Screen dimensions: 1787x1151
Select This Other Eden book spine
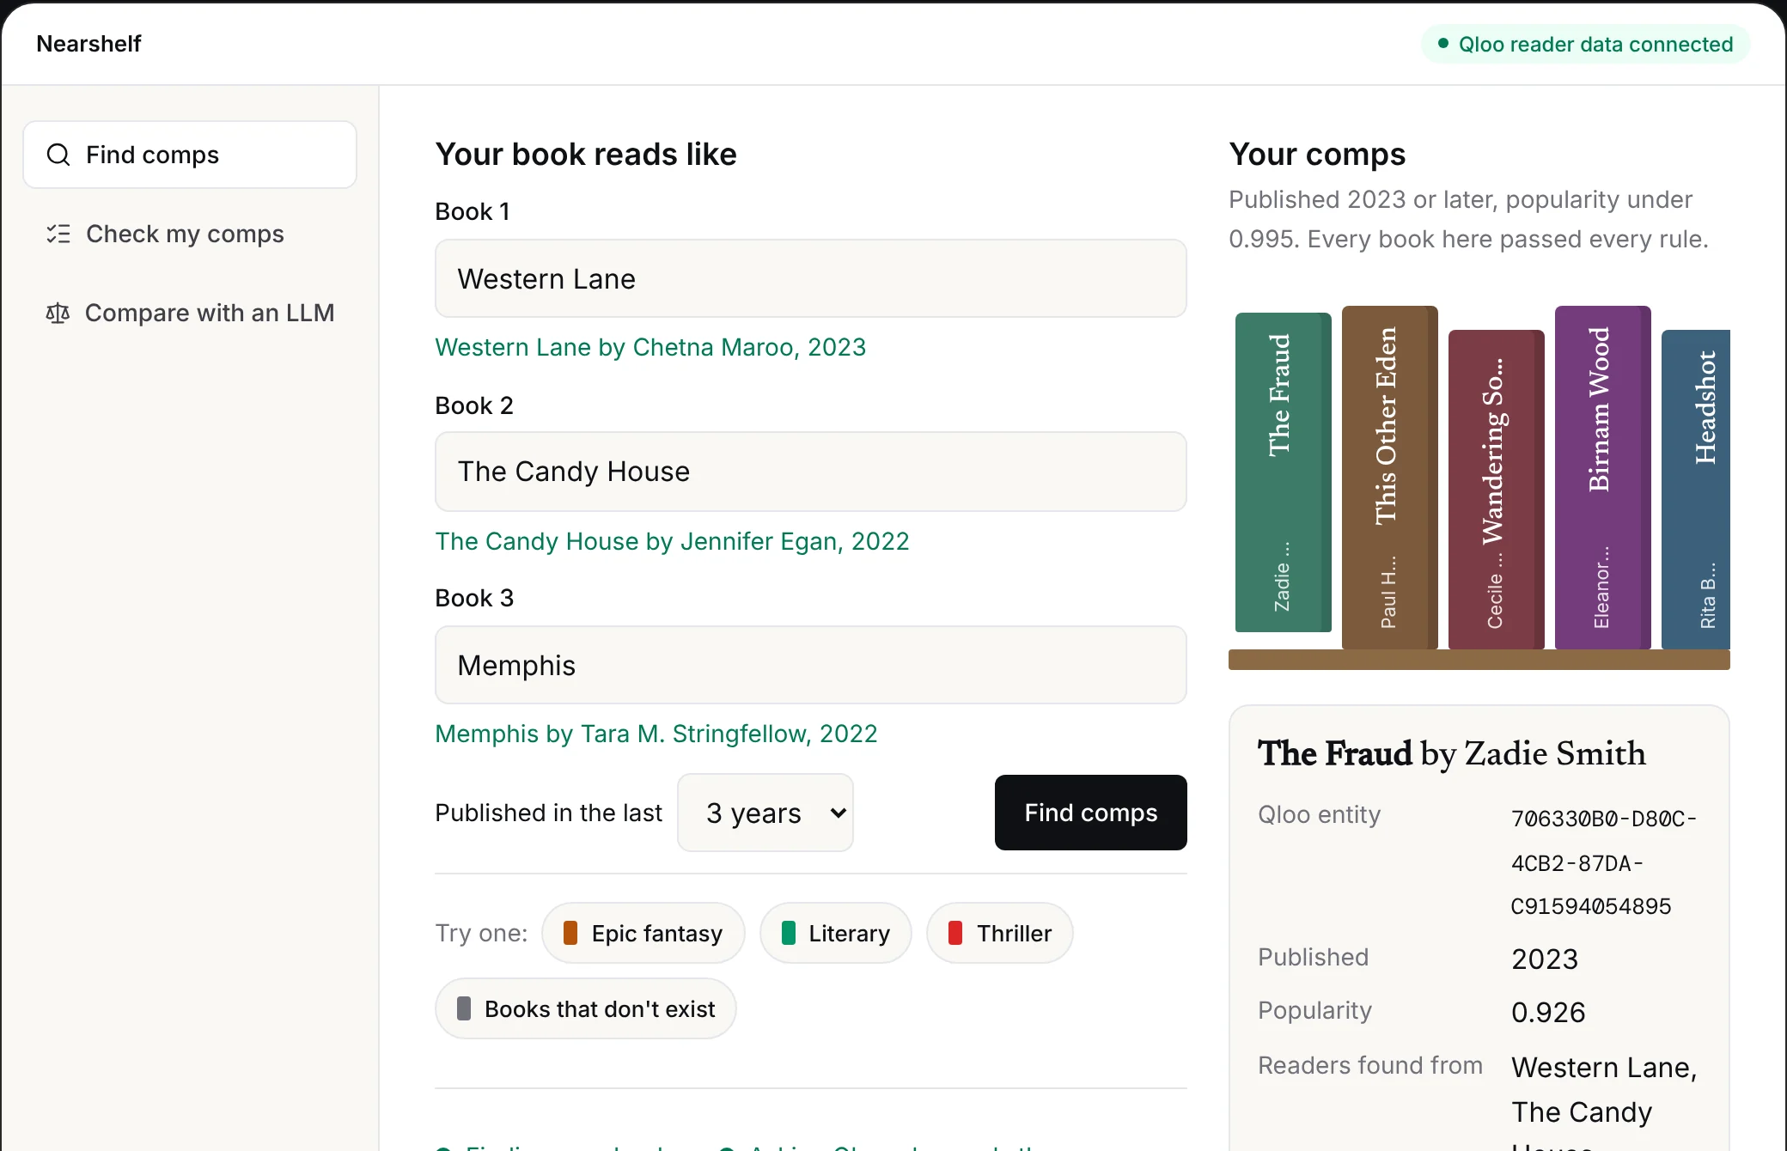1390,478
